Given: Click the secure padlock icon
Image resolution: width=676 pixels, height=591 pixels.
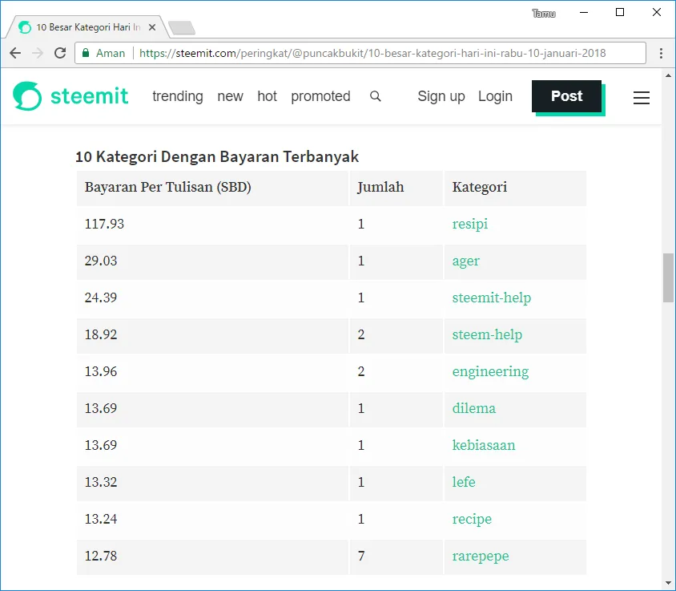Looking at the screenshot, I should point(86,53).
